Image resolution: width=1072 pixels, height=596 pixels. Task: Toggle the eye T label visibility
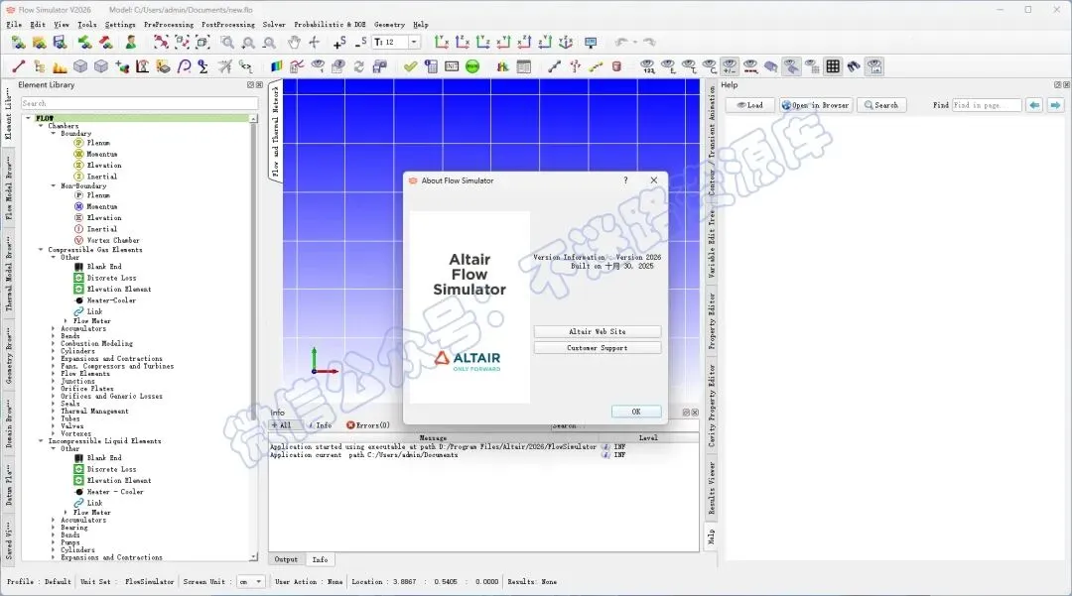pos(689,66)
